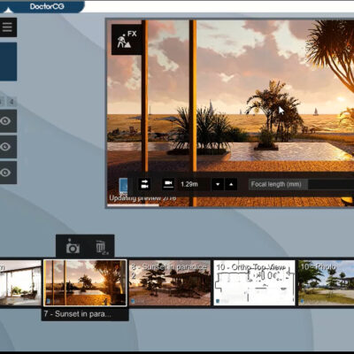Toggle the middle eye visibility icon
354x354 pixels.
coord(6,147)
